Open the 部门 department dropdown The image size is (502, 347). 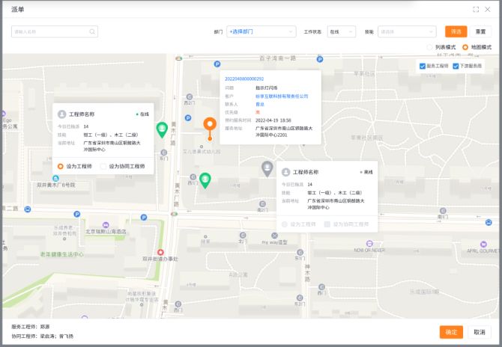(x=261, y=32)
